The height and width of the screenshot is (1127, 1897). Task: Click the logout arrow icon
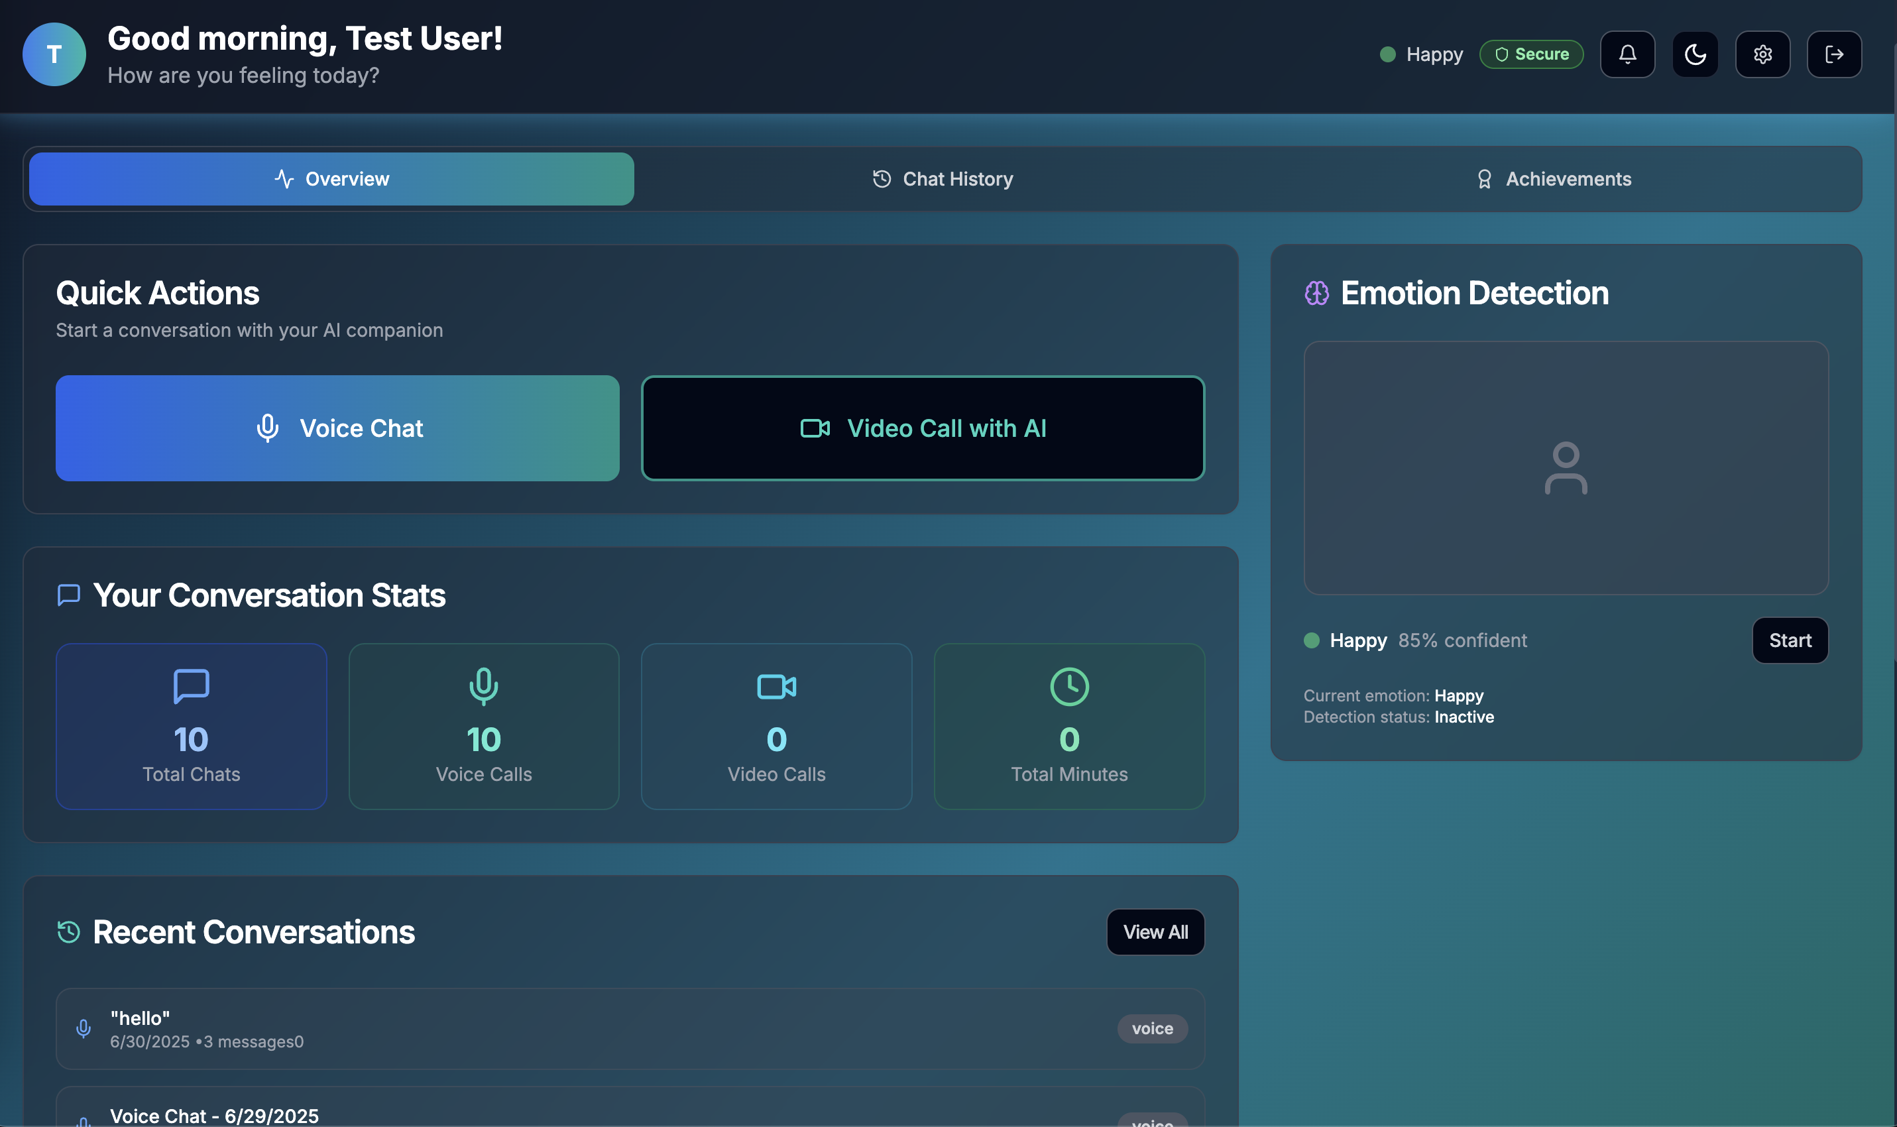pyautogui.click(x=1833, y=54)
